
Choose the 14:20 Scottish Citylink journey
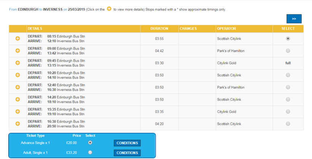(x=288, y=99)
